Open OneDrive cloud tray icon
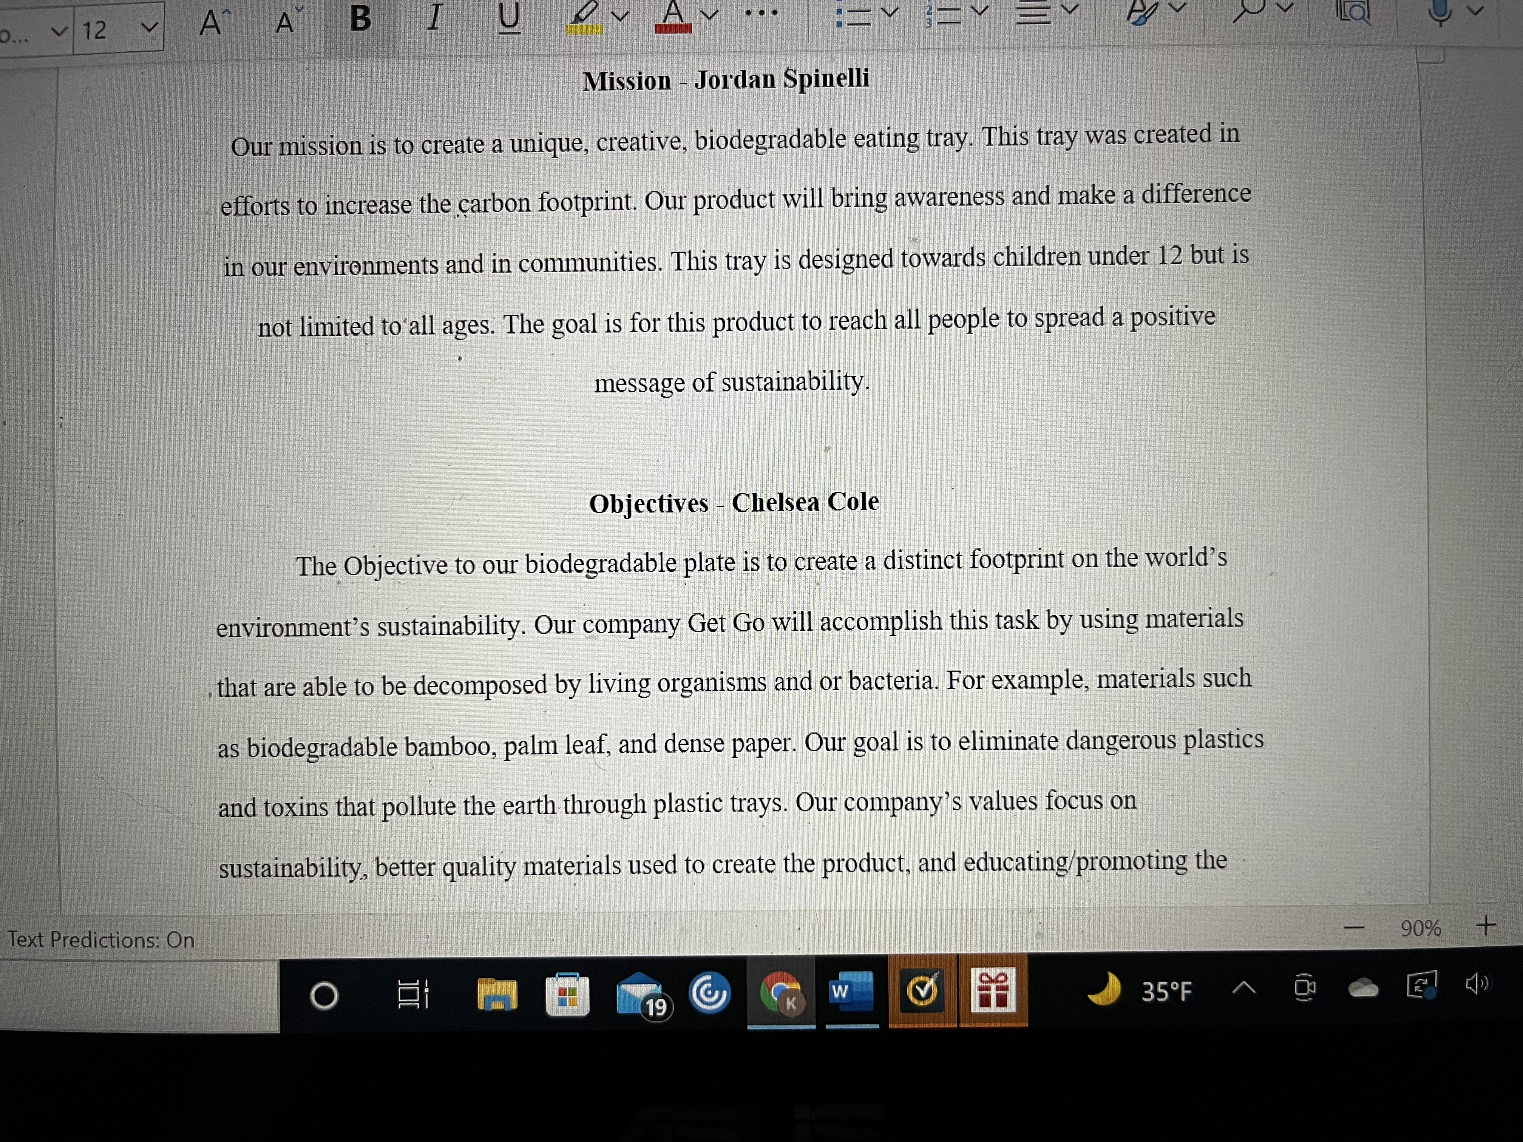 [x=1362, y=989]
